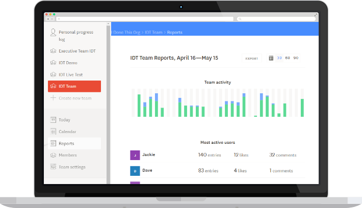The height and width of the screenshot is (208, 362).
Task: Click the Members people icon
Action: 53,155
